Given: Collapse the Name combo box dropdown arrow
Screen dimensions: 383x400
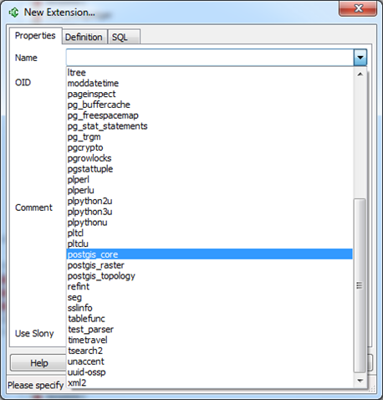Looking at the screenshot, I should tap(360, 58).
